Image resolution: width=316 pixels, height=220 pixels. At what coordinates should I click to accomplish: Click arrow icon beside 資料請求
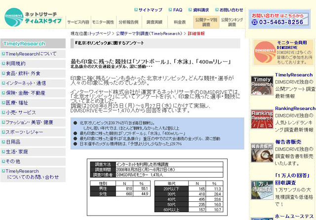[190, 10]
